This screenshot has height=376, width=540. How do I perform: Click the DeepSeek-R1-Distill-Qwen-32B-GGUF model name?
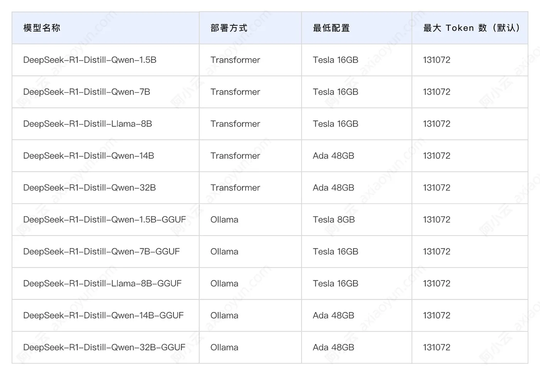pos(104,347)
